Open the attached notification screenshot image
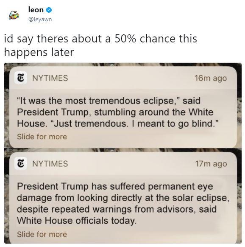Image resolution: width=245 pixels, height=247 pixels. [123, 153]
